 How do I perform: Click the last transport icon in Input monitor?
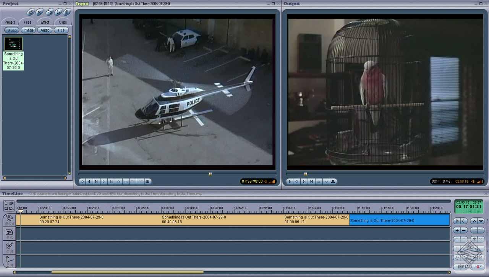tap(148, 181)
